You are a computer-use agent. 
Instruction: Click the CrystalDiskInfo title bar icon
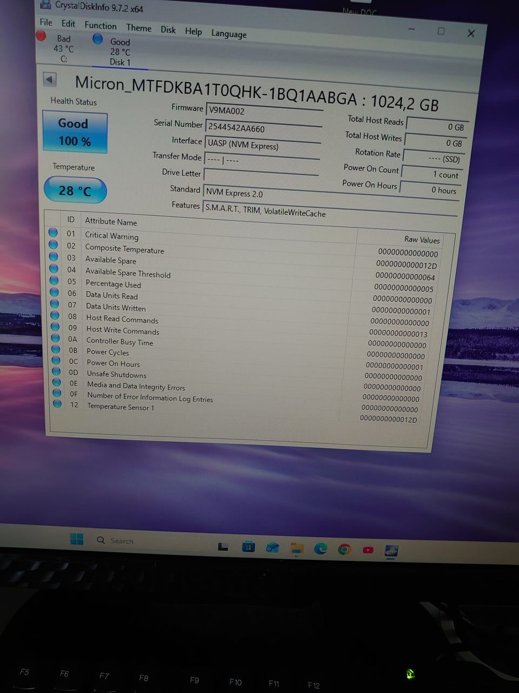point(46,5)
